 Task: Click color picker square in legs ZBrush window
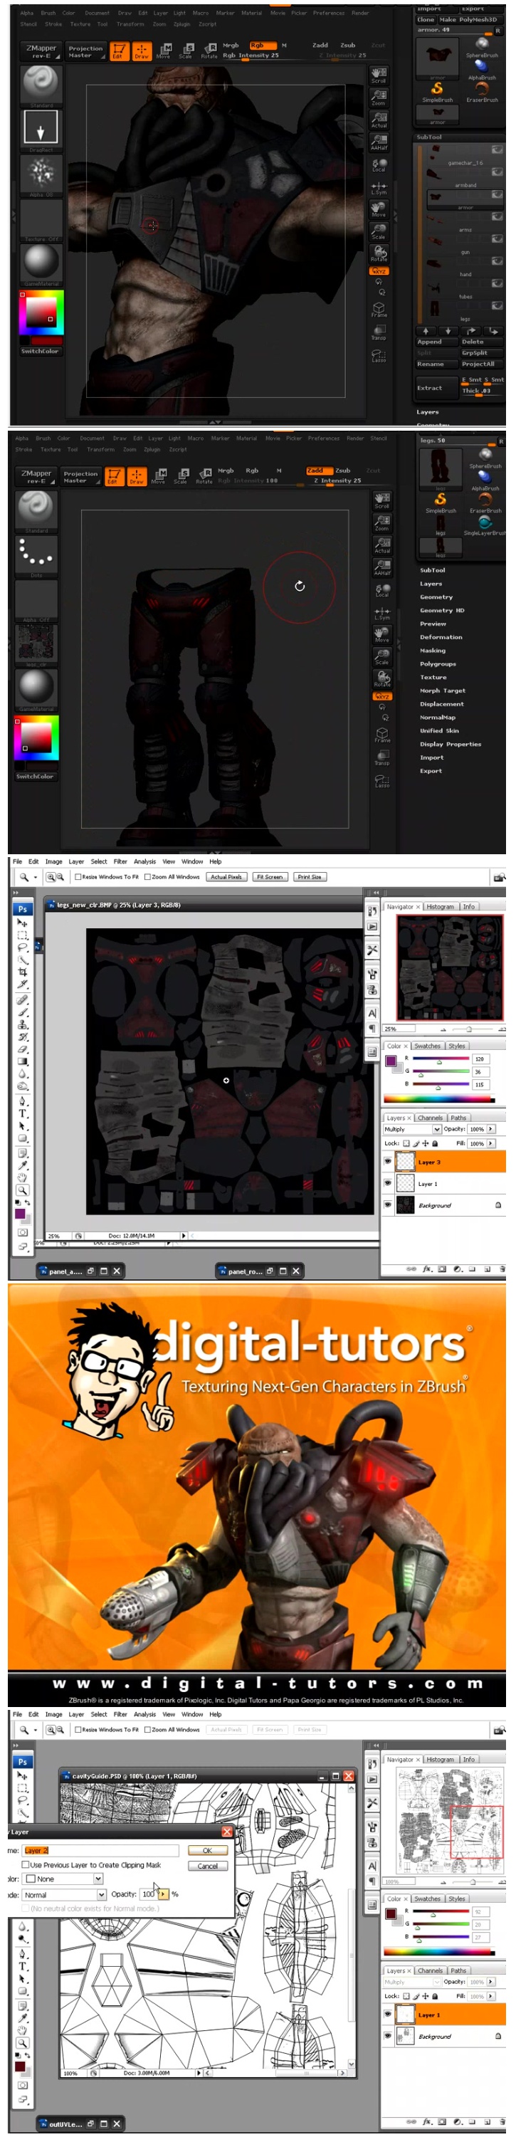(x=36, y=737)
